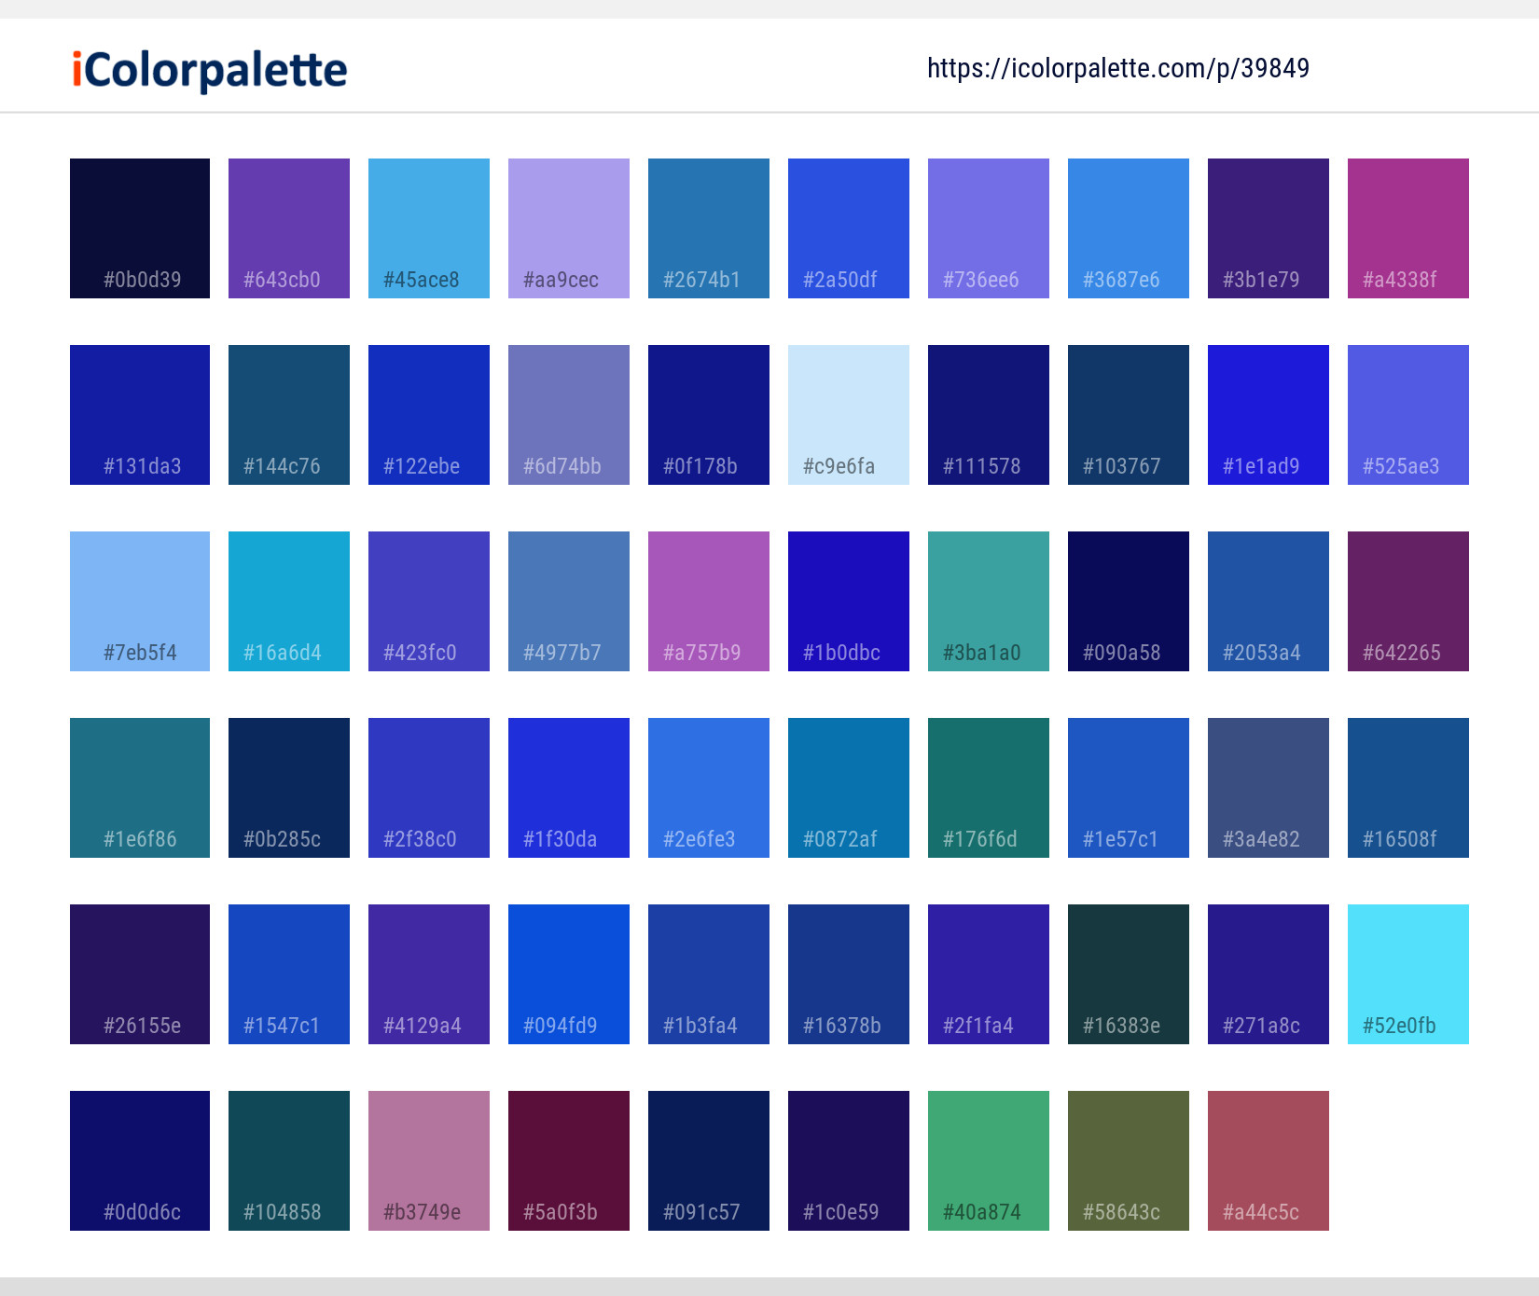Select the swatch #3ba1a0
The image size is (1539, 1296).
988,600
